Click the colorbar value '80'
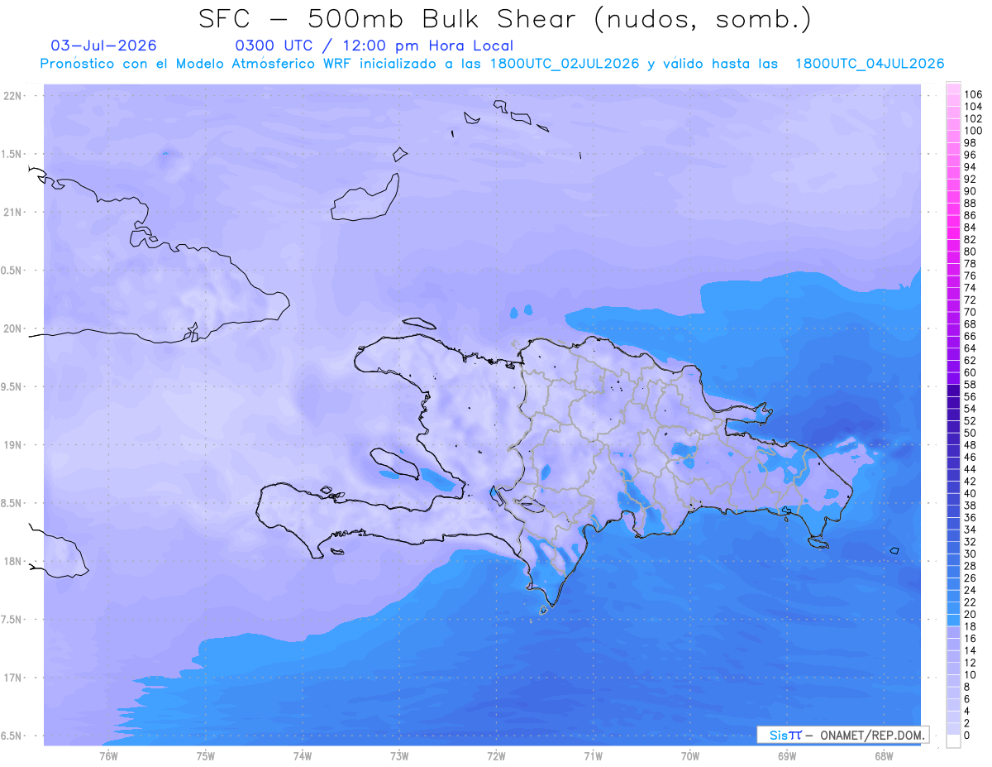The image size is (992, 767). [971, 252]
